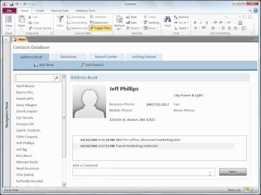Click the bullets list icon in Text Formatting
The width and height of the screenshot is (261, 195).
coord(245,17)
